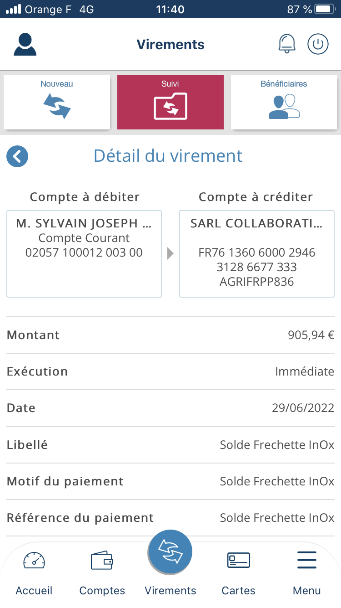The image size is (341, 608).
Task: Tap the M. SYLVAIN JOSEPH debit account card
Action: [x=84, y=254]
